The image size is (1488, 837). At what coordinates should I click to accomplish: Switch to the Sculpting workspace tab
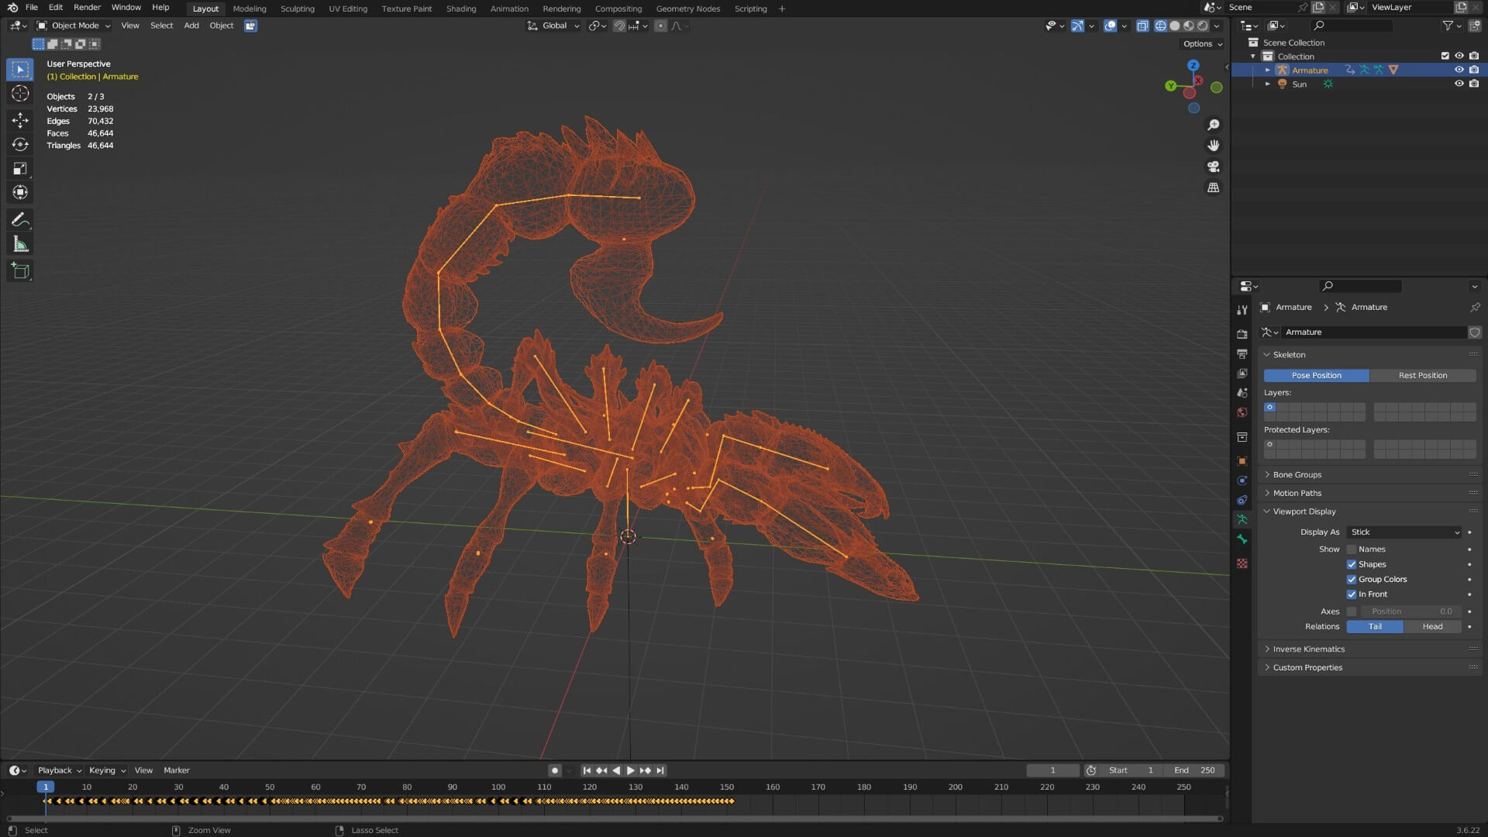(298, 9)
